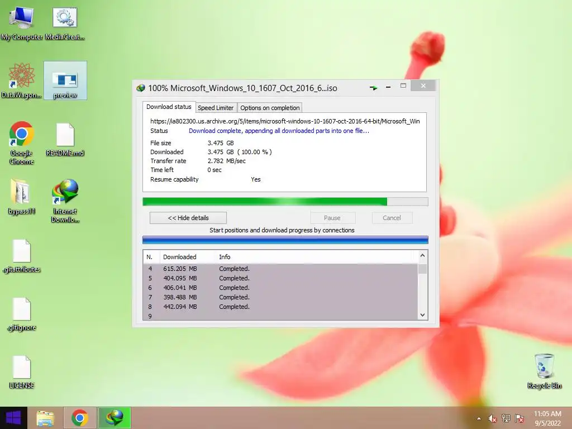Select the preview desktop icon
572x429 pixels.
pos(65,80)
